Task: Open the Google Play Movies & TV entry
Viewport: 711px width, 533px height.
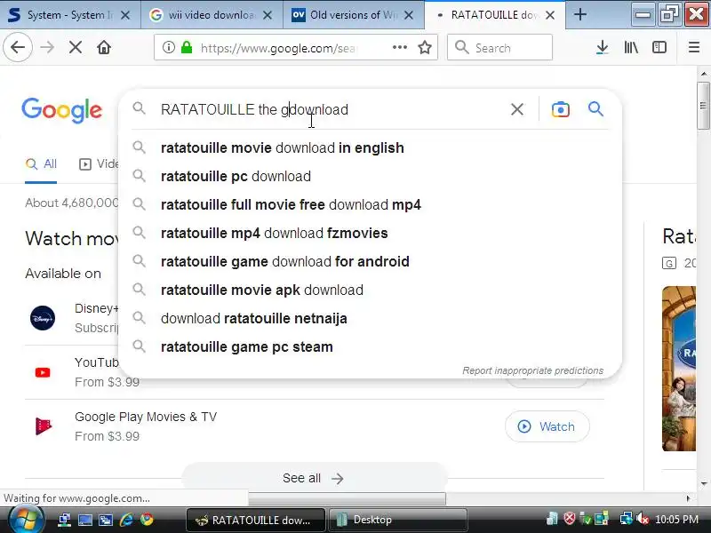Action: [146, 417]
